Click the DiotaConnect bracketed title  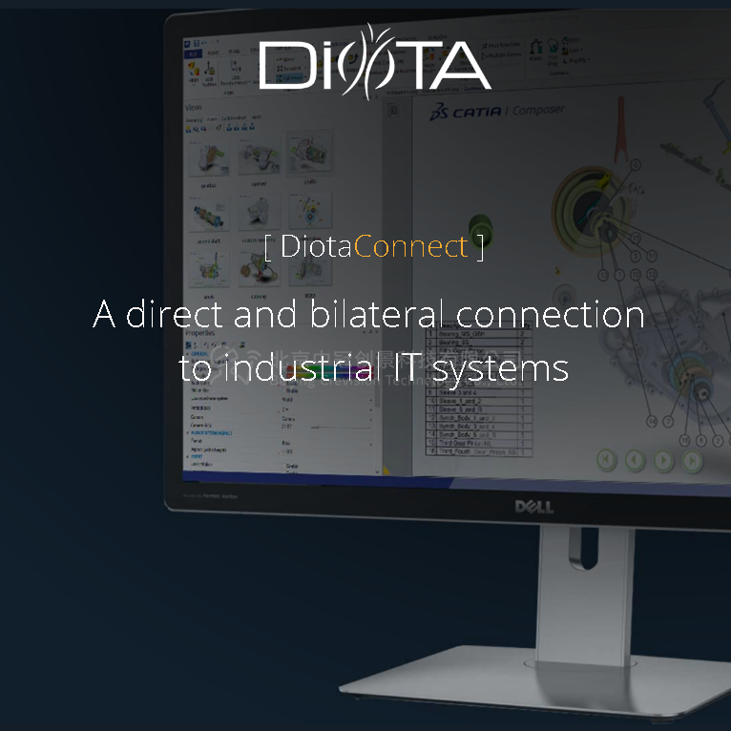pos(374,246)
